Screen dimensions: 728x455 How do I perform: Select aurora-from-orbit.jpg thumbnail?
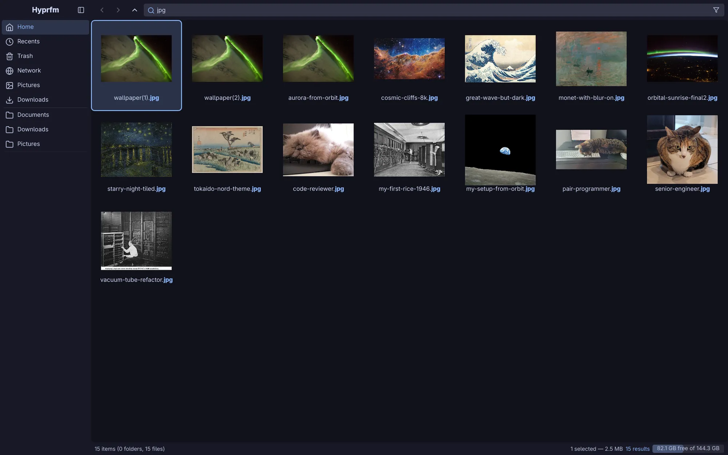[318, 58]
